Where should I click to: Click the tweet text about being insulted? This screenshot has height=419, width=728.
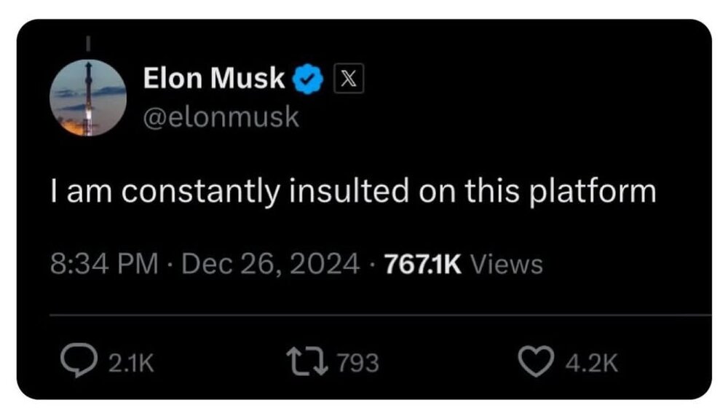(353, 192)
